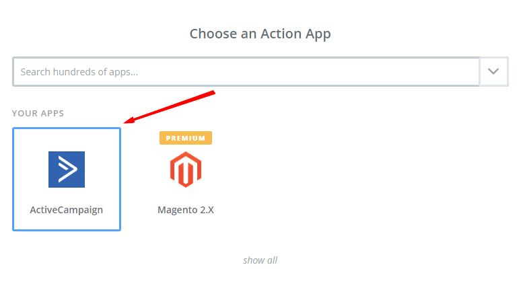Expand the app search dropdown
The image size is (521, 302).
(494, 71)
